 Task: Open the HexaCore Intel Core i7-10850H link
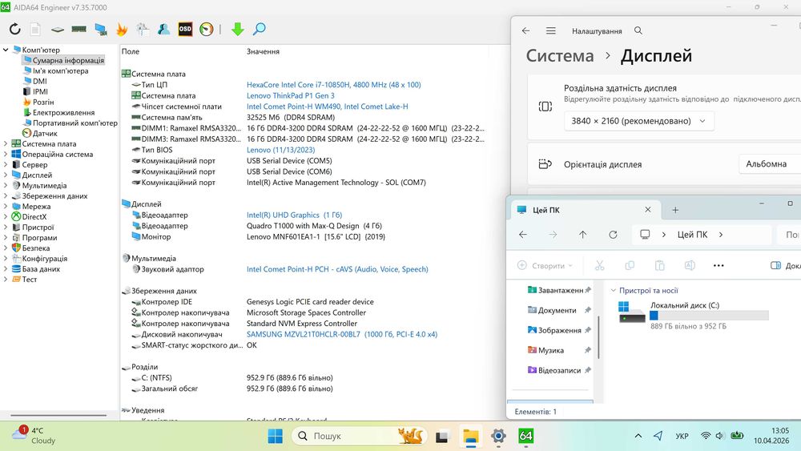click(x=333, y=85)
